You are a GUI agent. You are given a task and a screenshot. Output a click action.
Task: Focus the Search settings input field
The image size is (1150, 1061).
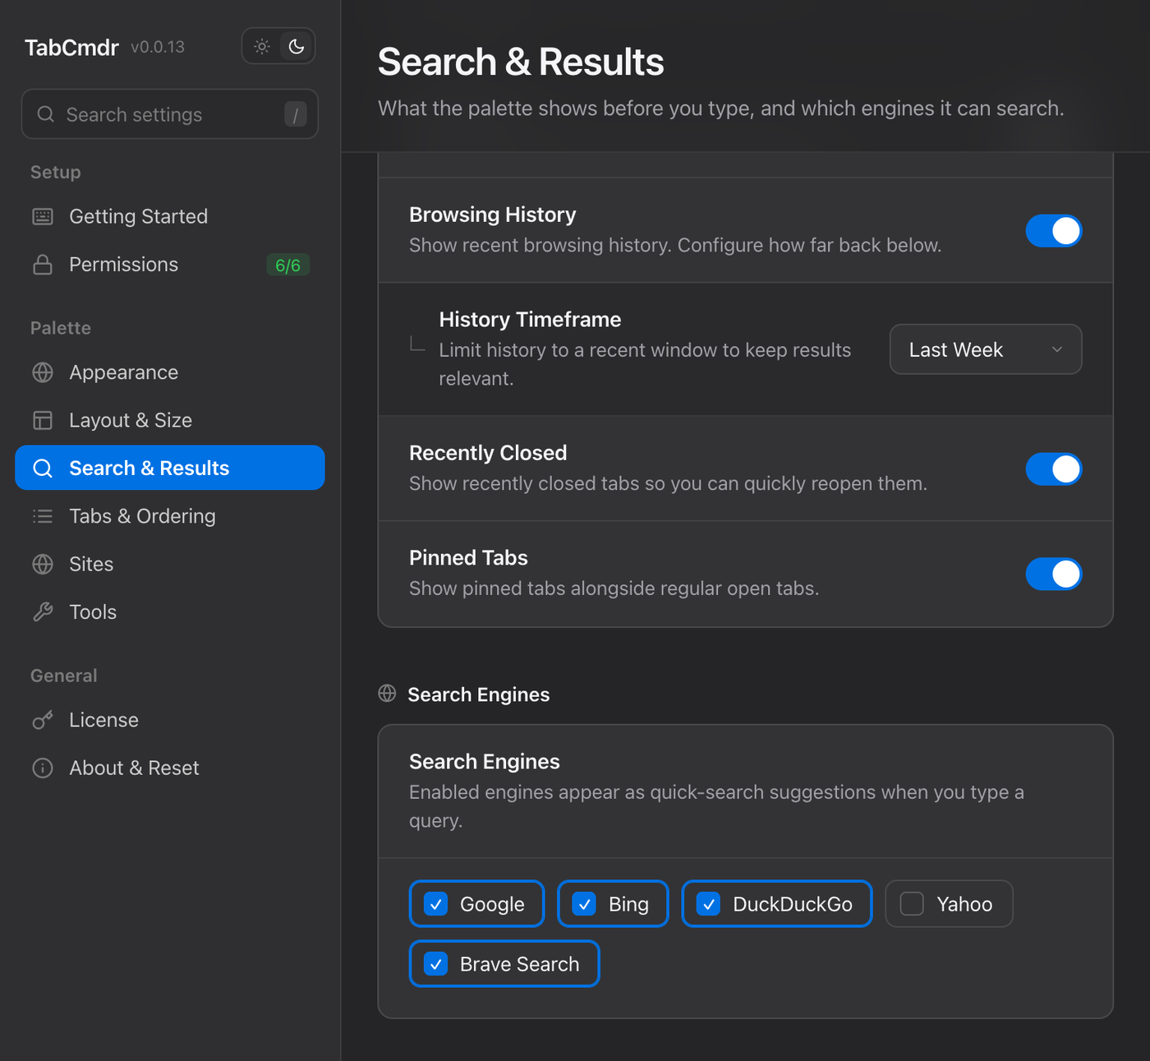(170, 114)
